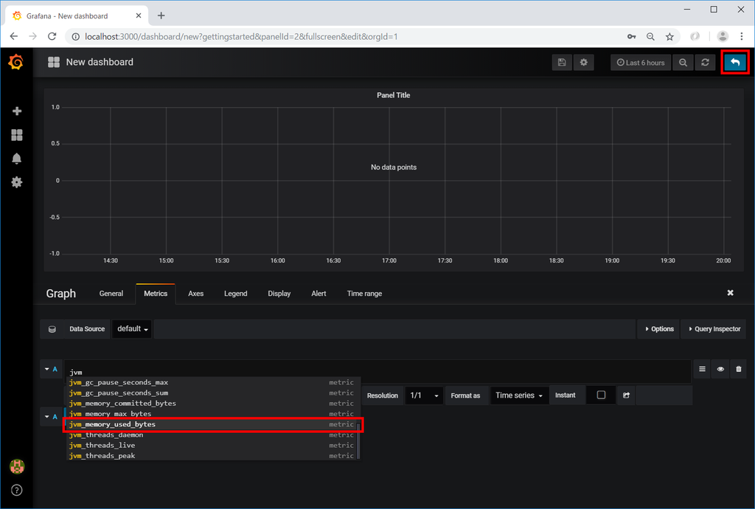Open the query A hamburger menu
Viewport: 755px width, 509px height.
pos(702,370)
